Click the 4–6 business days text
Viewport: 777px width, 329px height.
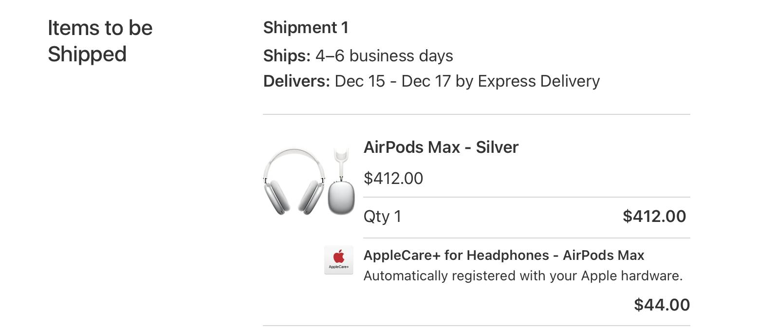pyautogui.click(x=384, y=56)
